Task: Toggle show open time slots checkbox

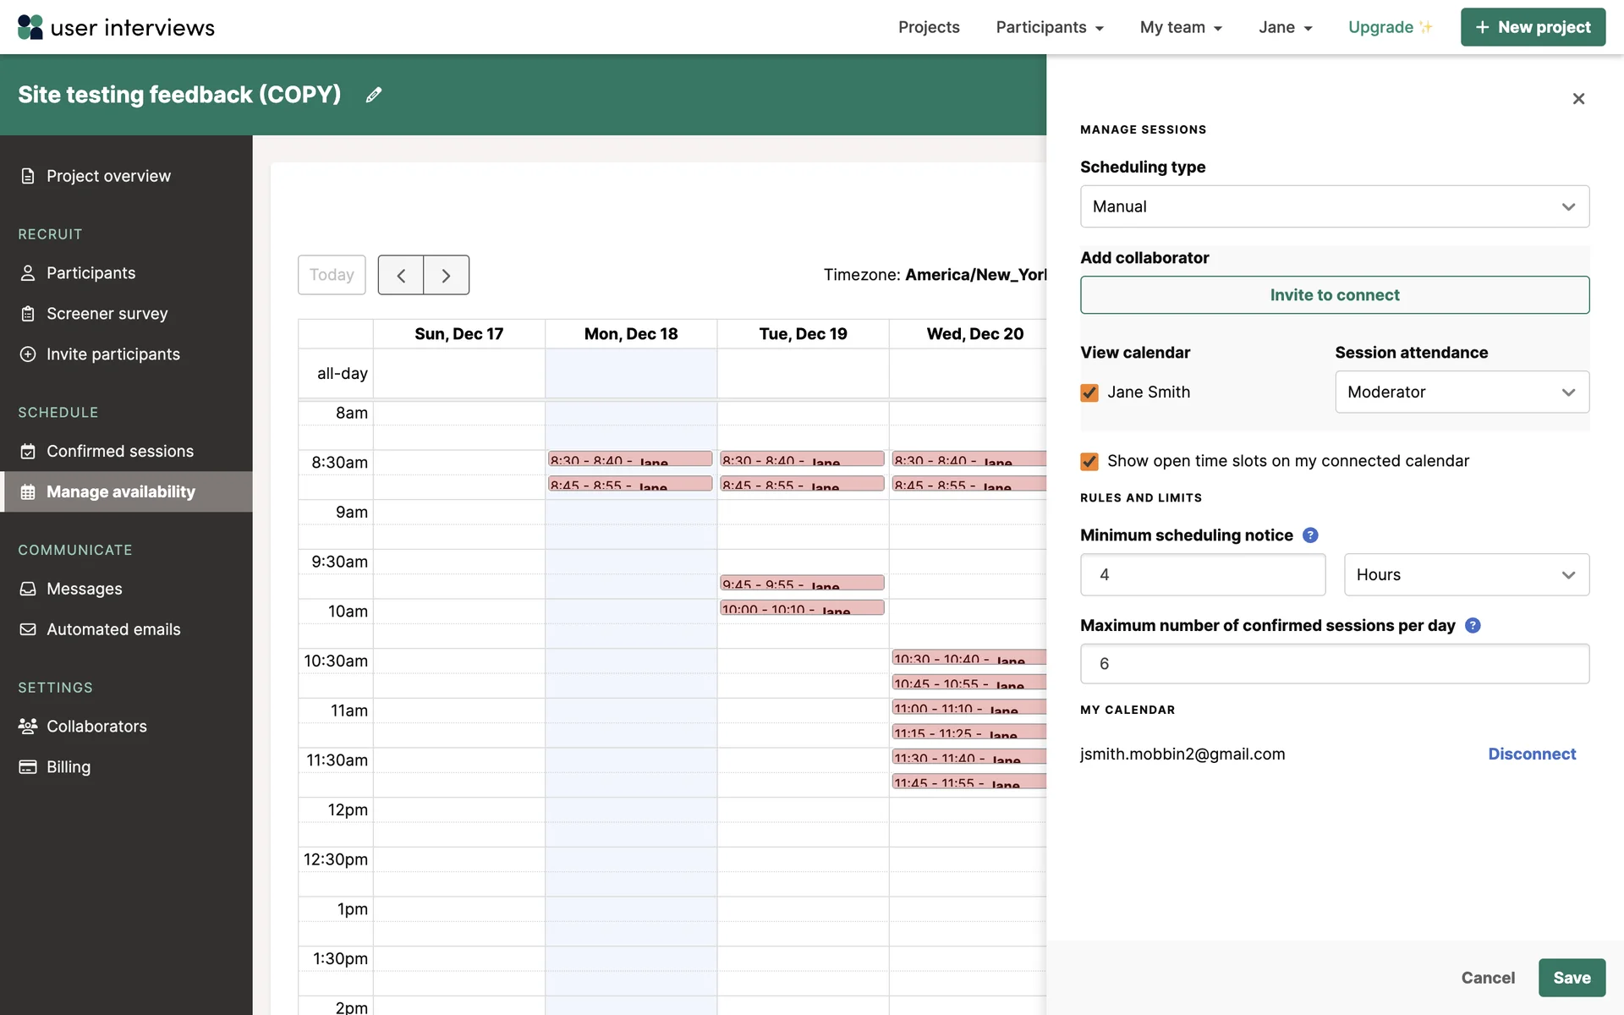Action: click(x=1089, y=462)
